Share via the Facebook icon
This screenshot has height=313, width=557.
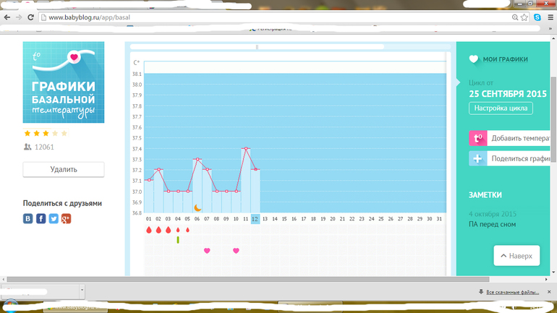pyautogui.click(x=41, y=218)
